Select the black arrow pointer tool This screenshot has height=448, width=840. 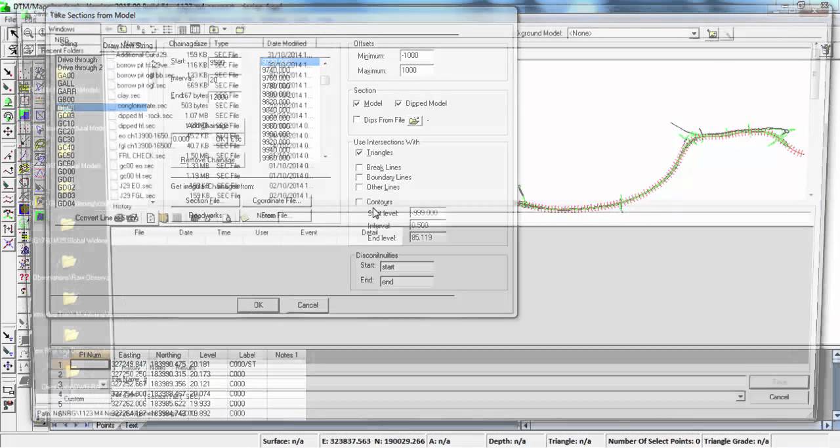[14, 33]
